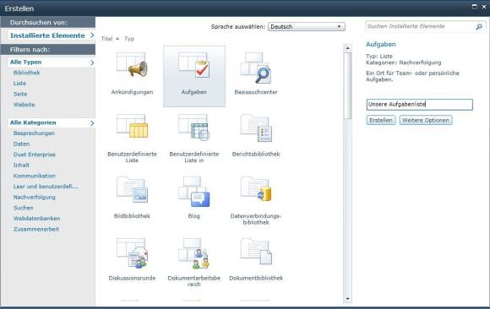Click the Berichtsbibliothek label text
The width and height of the screenshot is (490, 309).
[x=256, y=154]
